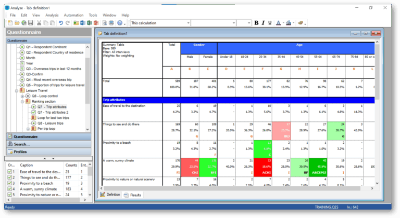Apply italic formatting with I icon
This screenshot has width=400, height=218.
pos(263,23)
